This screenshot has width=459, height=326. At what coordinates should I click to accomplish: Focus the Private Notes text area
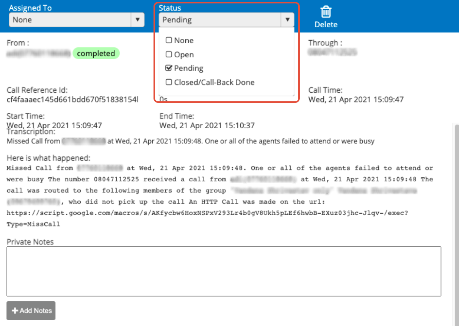(224, 271)
